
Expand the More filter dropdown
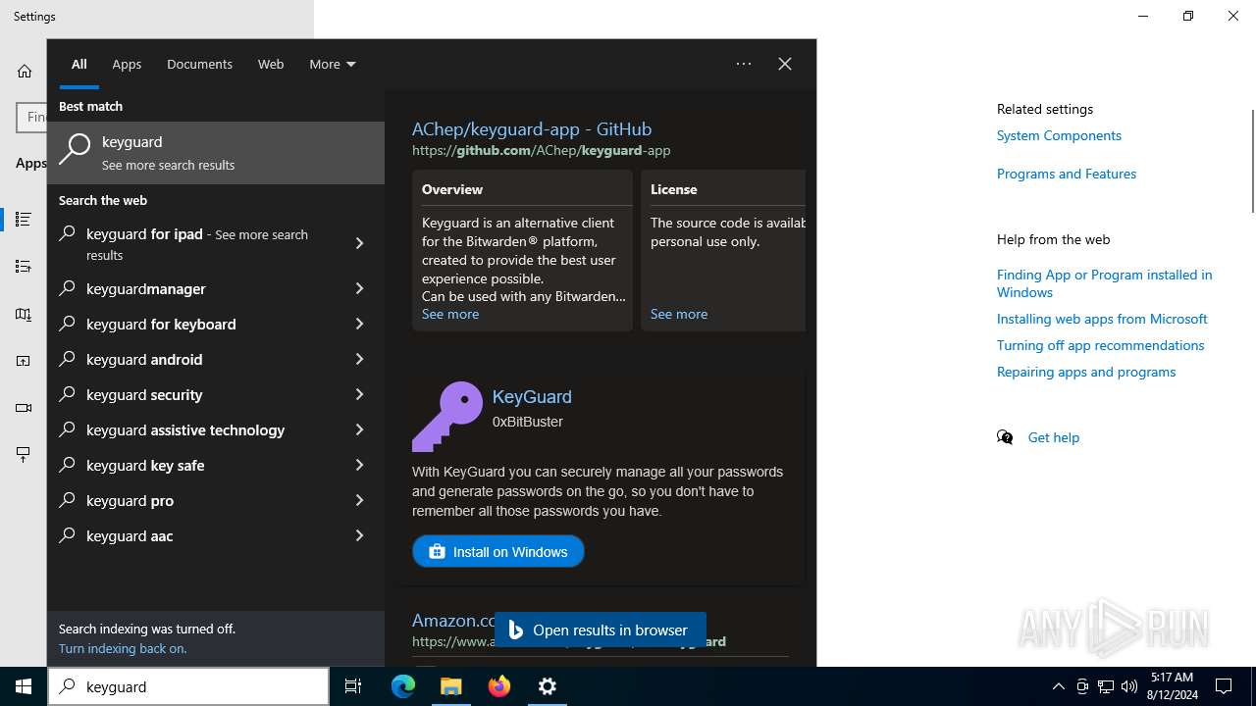pos(333,64)
